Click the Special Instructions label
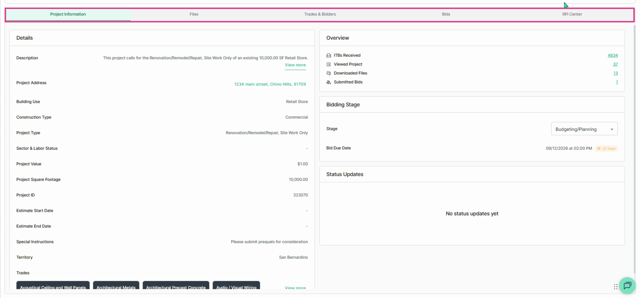This screenshot has height=298, width=640. coord(35,242)
